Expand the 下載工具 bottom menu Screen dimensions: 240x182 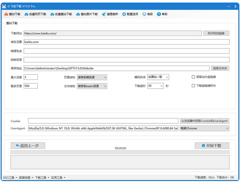pyautogui.click(x=42, y=178)
